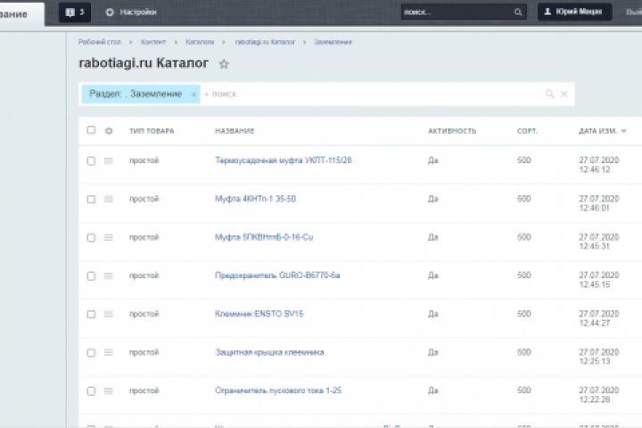Sort by the СОРТ. column header

(527, 131)
